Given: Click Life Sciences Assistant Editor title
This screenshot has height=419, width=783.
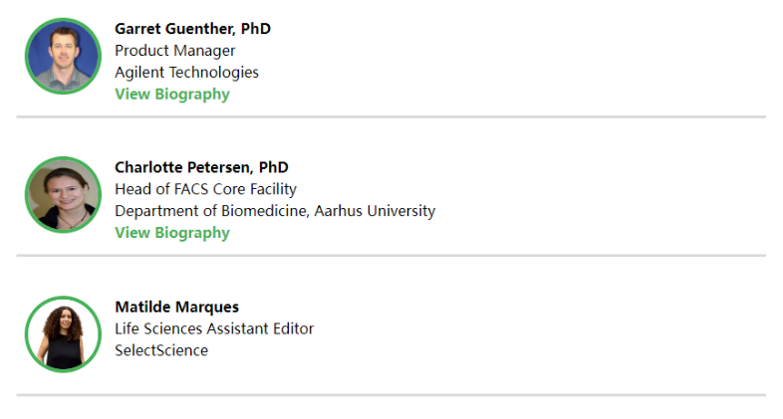Looking at the screenshot, I should point(214,328).
